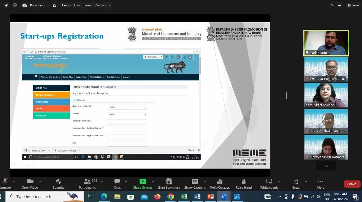Open Whiteboards from the meeting toolbar
Screen dimensions: 362x202
pyautogui.click(x=269, y=182)
